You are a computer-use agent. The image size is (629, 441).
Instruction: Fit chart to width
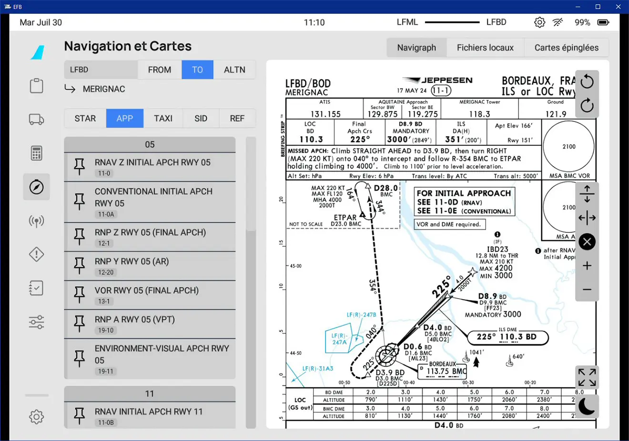point(587,218)
